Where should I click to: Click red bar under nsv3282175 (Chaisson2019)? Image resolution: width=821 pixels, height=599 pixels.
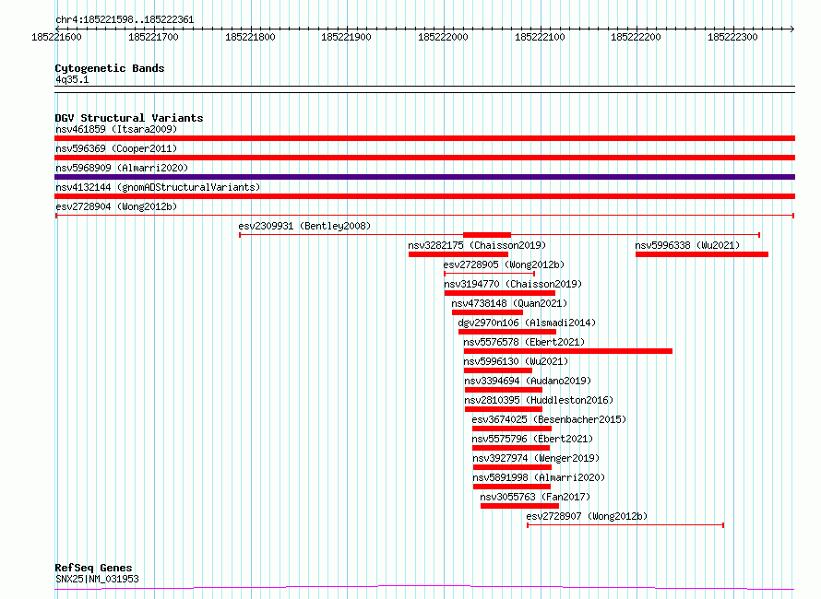[x=458, y=254]
